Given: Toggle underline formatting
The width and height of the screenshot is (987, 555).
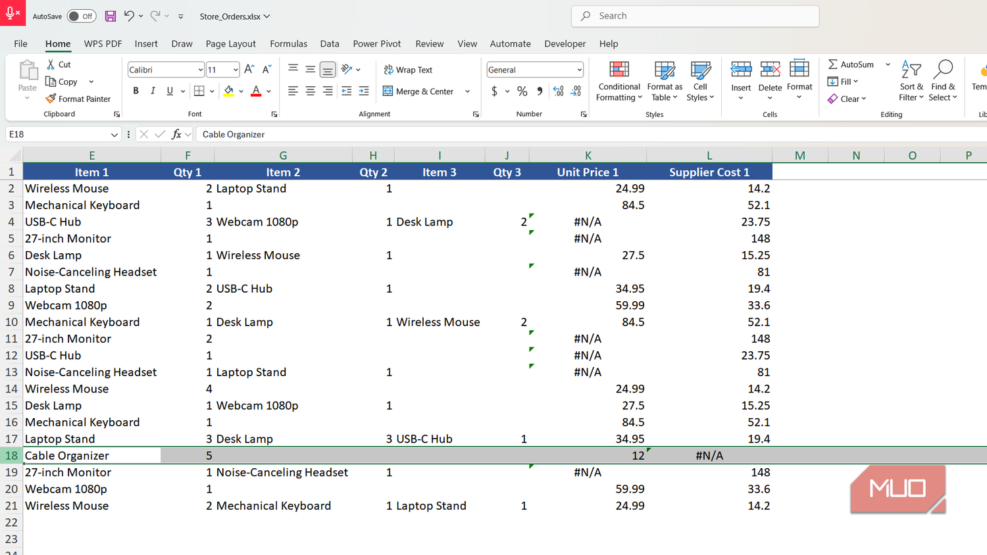Looking at the screenshot, I should pos(170,91).
